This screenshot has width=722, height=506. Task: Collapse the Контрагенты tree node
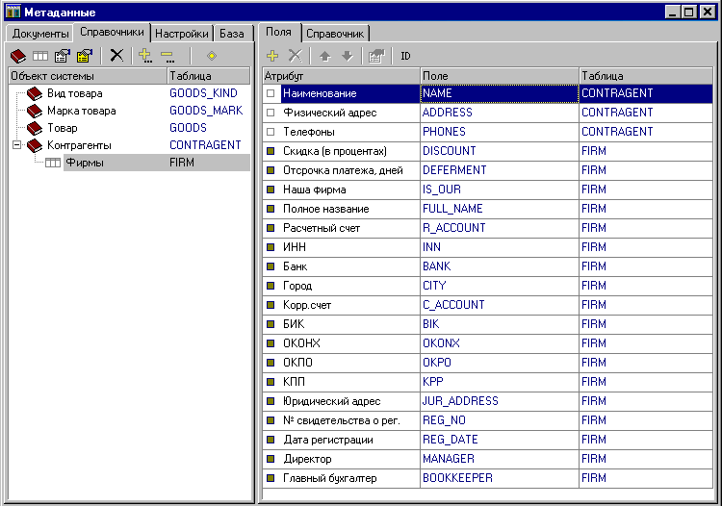tap(17, 145)
